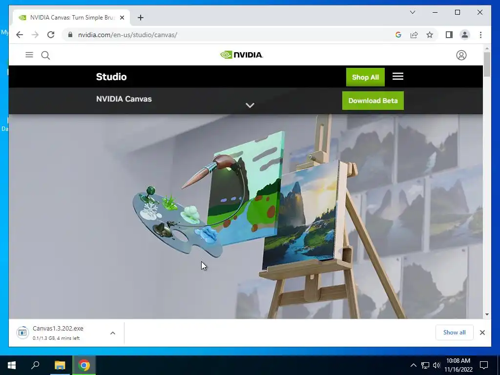Open Windows taskbar search
500x375 pixels.
click(x=35, y=365)
